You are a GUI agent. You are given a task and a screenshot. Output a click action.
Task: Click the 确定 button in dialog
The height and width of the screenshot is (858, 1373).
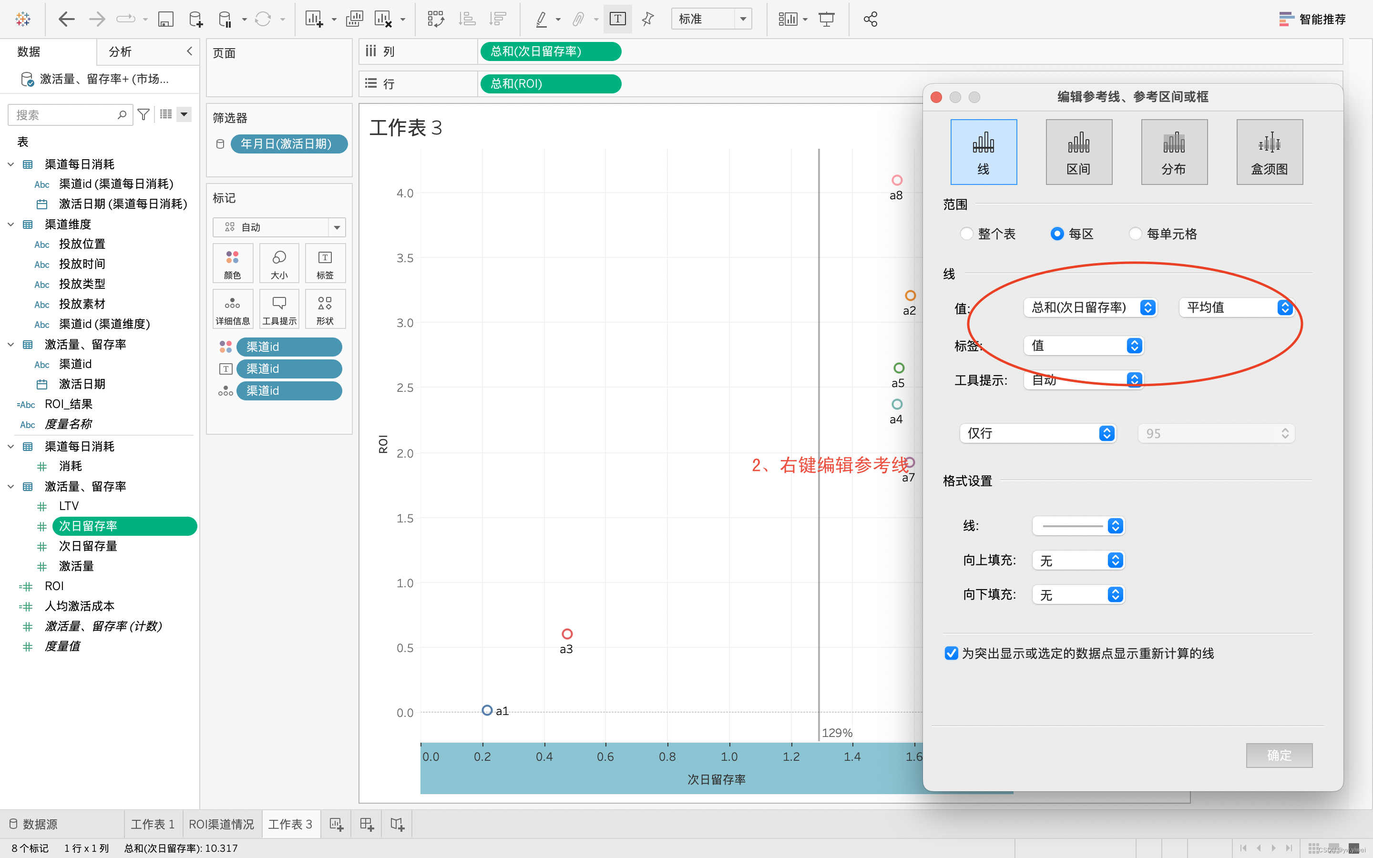coord(1279,756)
